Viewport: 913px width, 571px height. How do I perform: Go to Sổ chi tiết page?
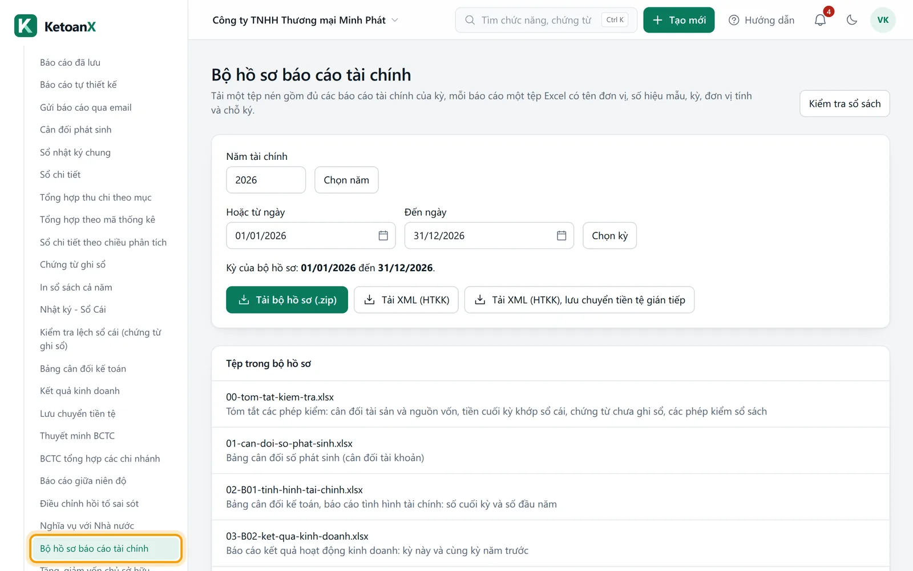click(60, 175)
